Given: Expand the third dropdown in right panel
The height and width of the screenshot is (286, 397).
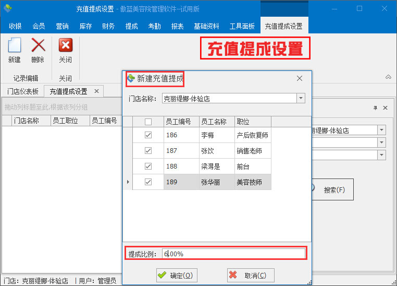Looking at the screenshot, I should pyautogui.click(x=381, y=155).
